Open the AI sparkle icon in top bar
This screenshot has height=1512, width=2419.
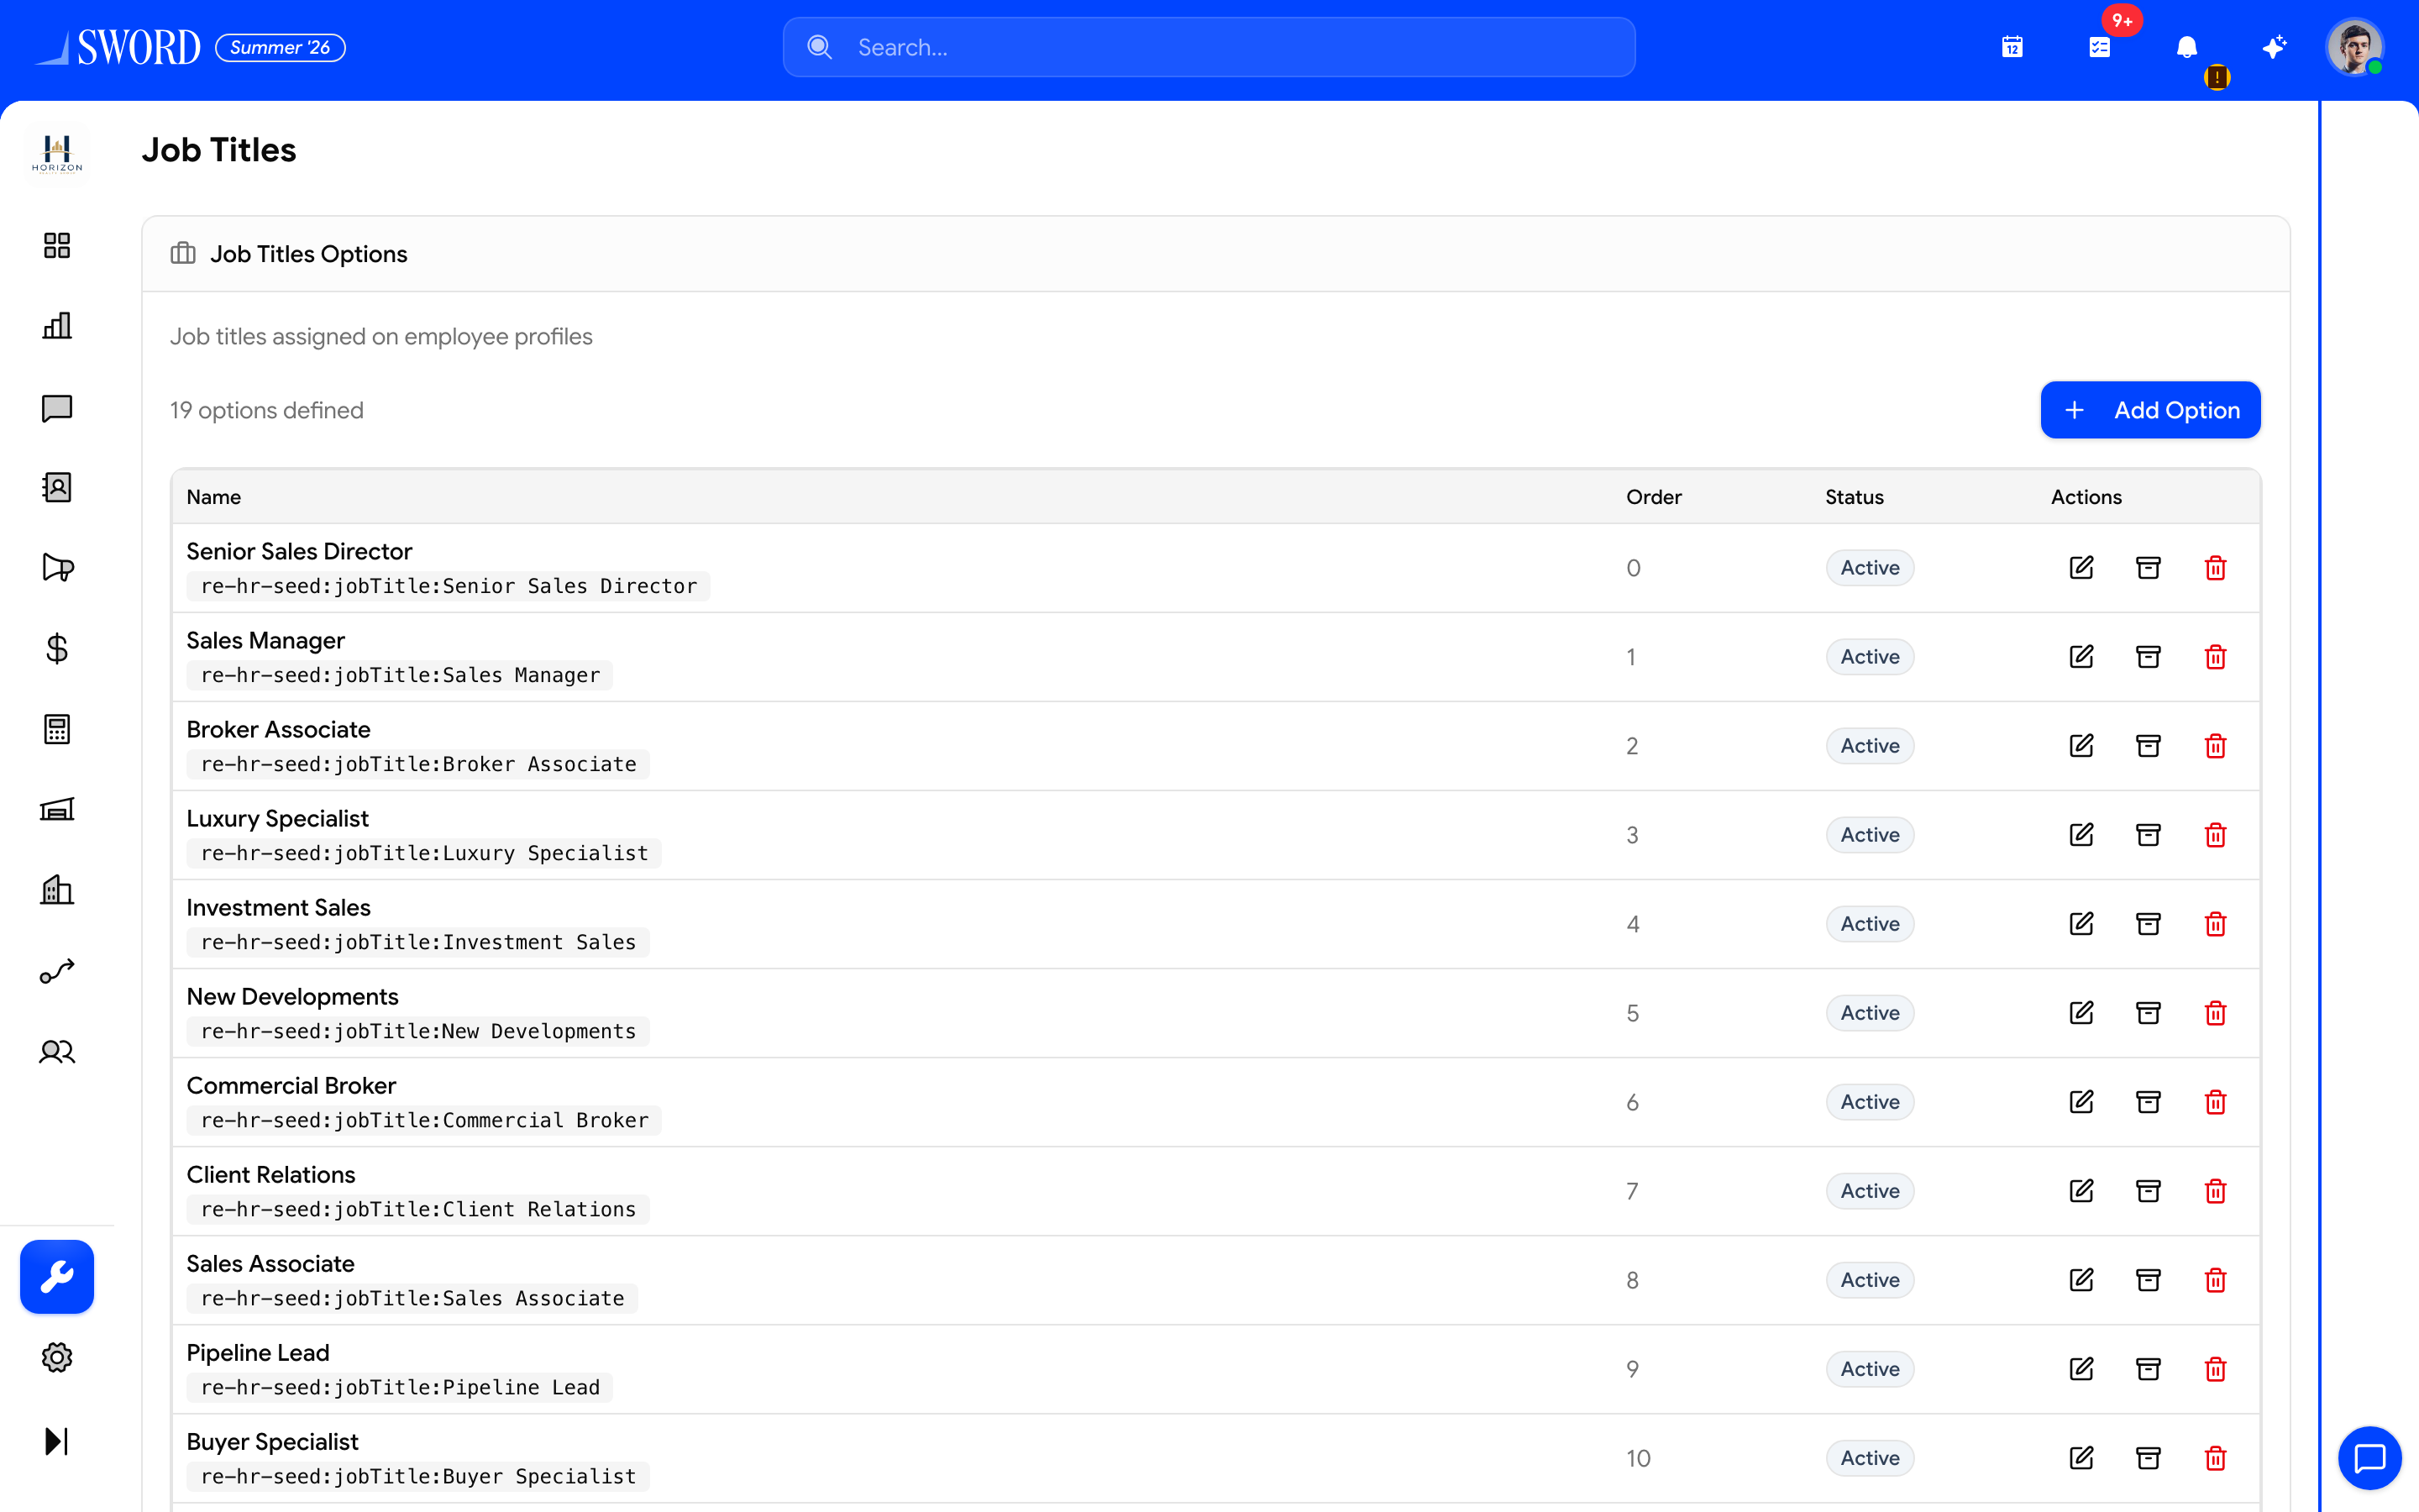tap(2274, 47)
